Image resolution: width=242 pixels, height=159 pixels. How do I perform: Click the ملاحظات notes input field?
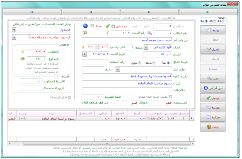pyautogui.click(x=127, y=90)
